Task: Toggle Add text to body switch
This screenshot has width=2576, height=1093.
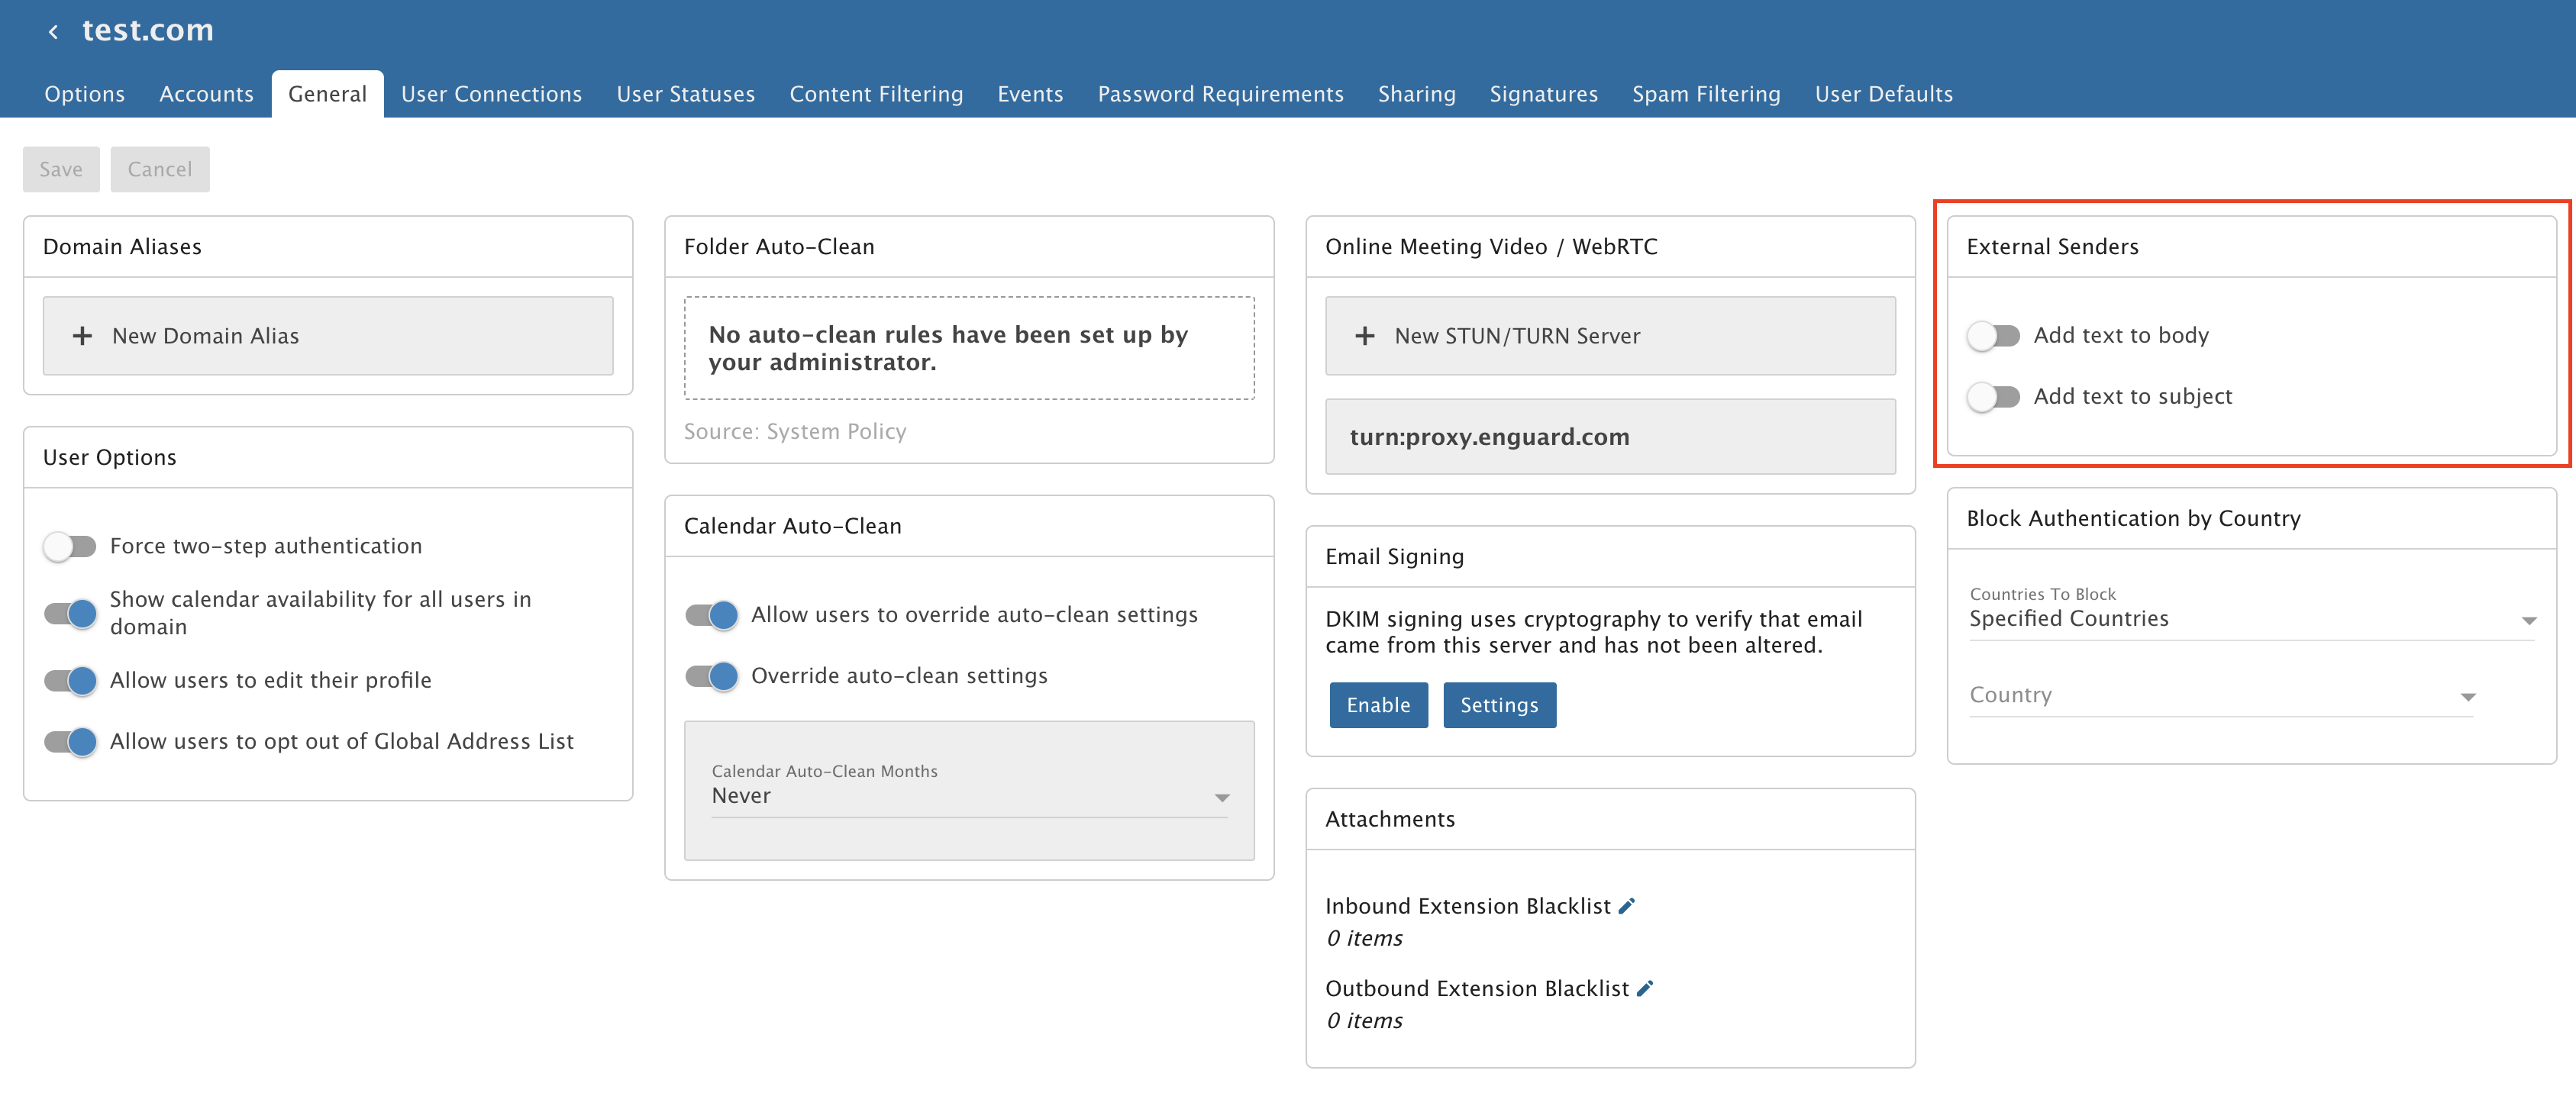Action: [x=1993, y=335]
